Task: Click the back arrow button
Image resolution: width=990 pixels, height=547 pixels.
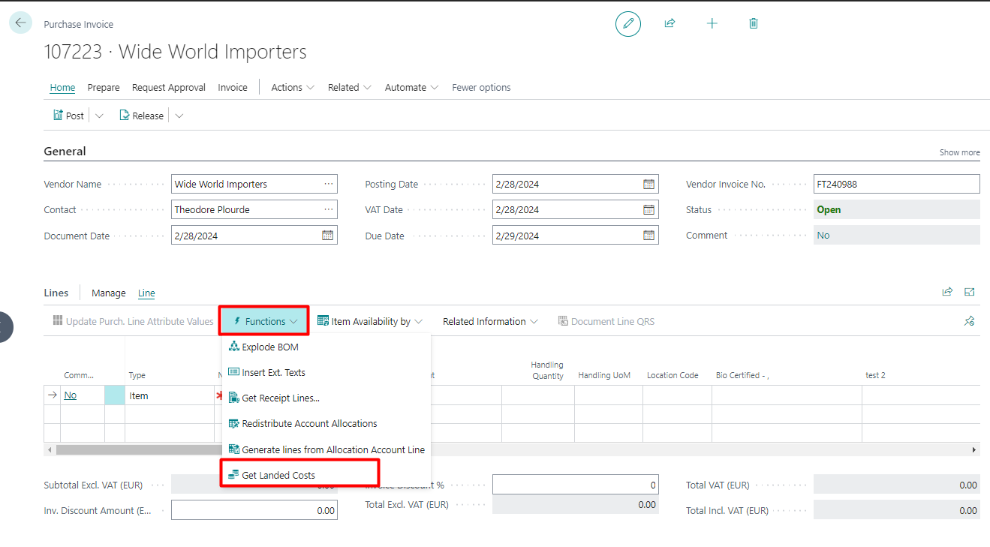Action: [x=20, y=23]
